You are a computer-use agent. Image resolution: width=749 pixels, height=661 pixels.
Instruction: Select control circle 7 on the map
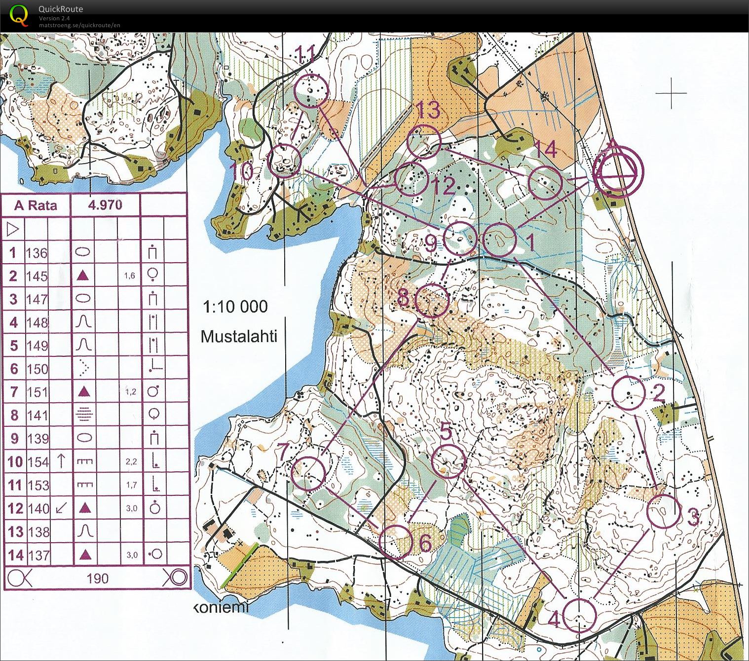309,473
